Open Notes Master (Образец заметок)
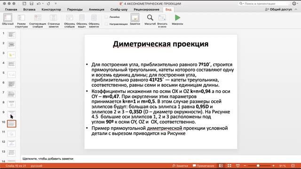This screenshot has width=301, height=169. [94, 21]
